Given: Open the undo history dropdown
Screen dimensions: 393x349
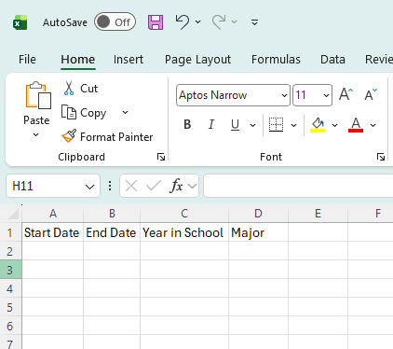Looking at the screenshot, I should tap(197, 21).
